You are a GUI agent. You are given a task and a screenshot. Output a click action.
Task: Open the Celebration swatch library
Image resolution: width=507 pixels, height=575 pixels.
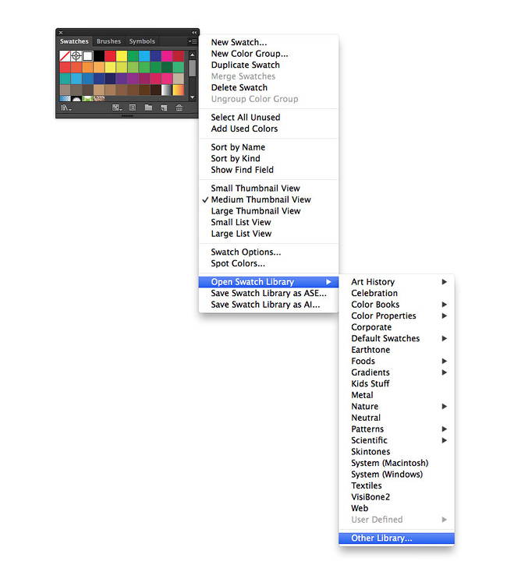(x=396, y=293)
